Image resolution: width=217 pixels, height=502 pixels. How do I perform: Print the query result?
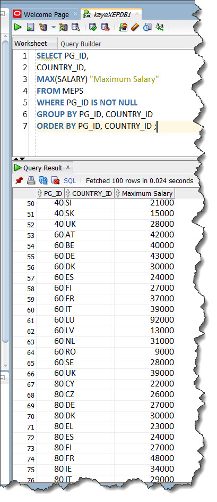pyautogui.click(x=31, y=180)
